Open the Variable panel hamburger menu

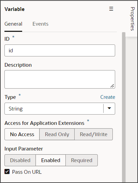111,9
